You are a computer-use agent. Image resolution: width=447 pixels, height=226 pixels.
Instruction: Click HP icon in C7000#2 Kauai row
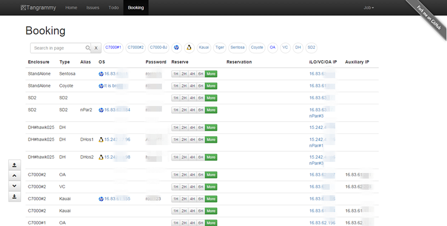pyautogui.click(x=101, y=199)
